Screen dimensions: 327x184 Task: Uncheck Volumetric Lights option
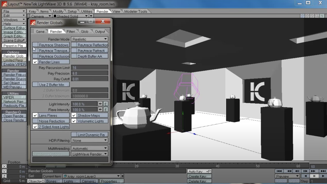(x=74, y=121)
